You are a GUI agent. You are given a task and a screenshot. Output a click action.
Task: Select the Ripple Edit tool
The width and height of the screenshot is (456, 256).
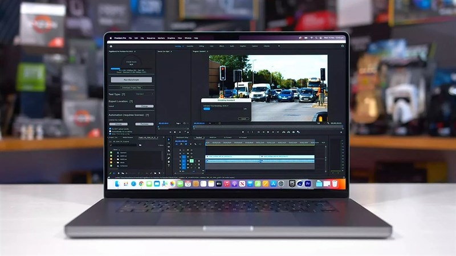tap(169, 147)
